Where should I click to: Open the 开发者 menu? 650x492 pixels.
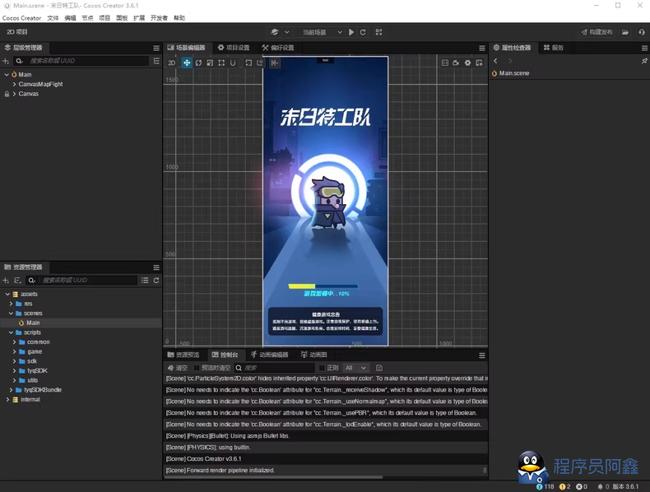(x=159, y=17)
